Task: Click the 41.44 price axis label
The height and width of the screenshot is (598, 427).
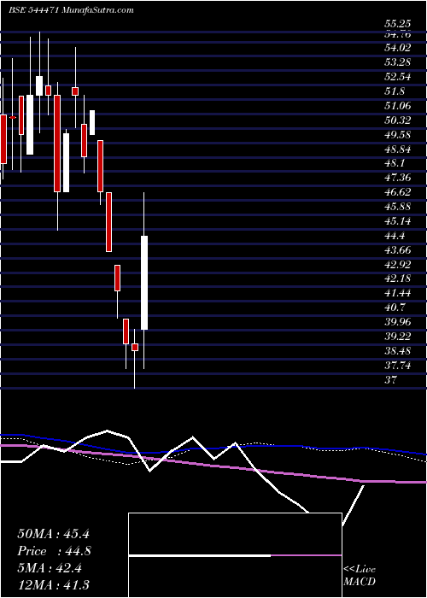Action: [398, 294]
